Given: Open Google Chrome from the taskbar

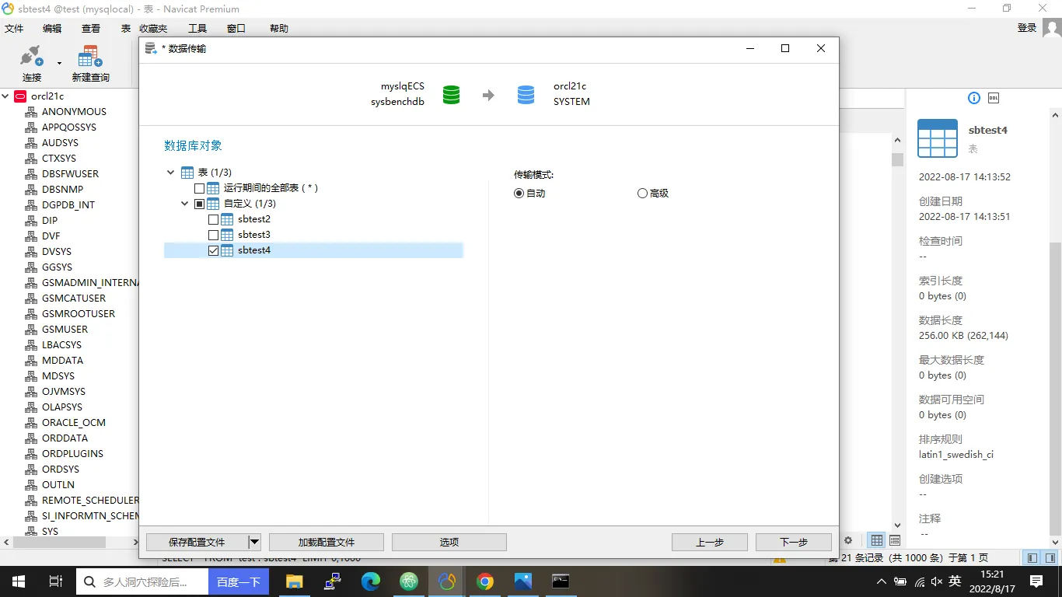Looking at the screenshot, I should (x=485, y=581).
